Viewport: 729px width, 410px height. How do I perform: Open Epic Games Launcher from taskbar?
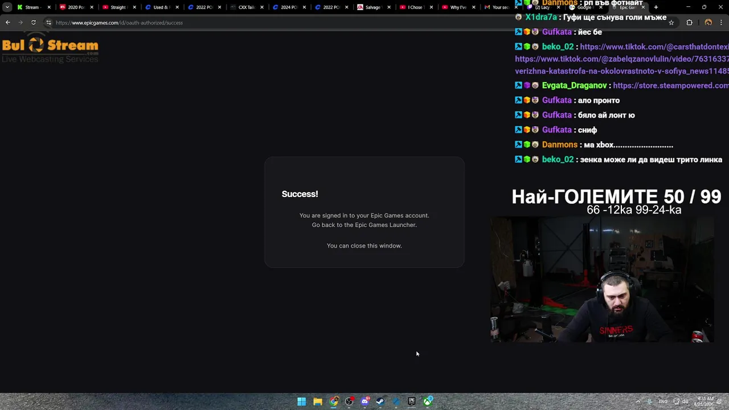coord(412,401)
